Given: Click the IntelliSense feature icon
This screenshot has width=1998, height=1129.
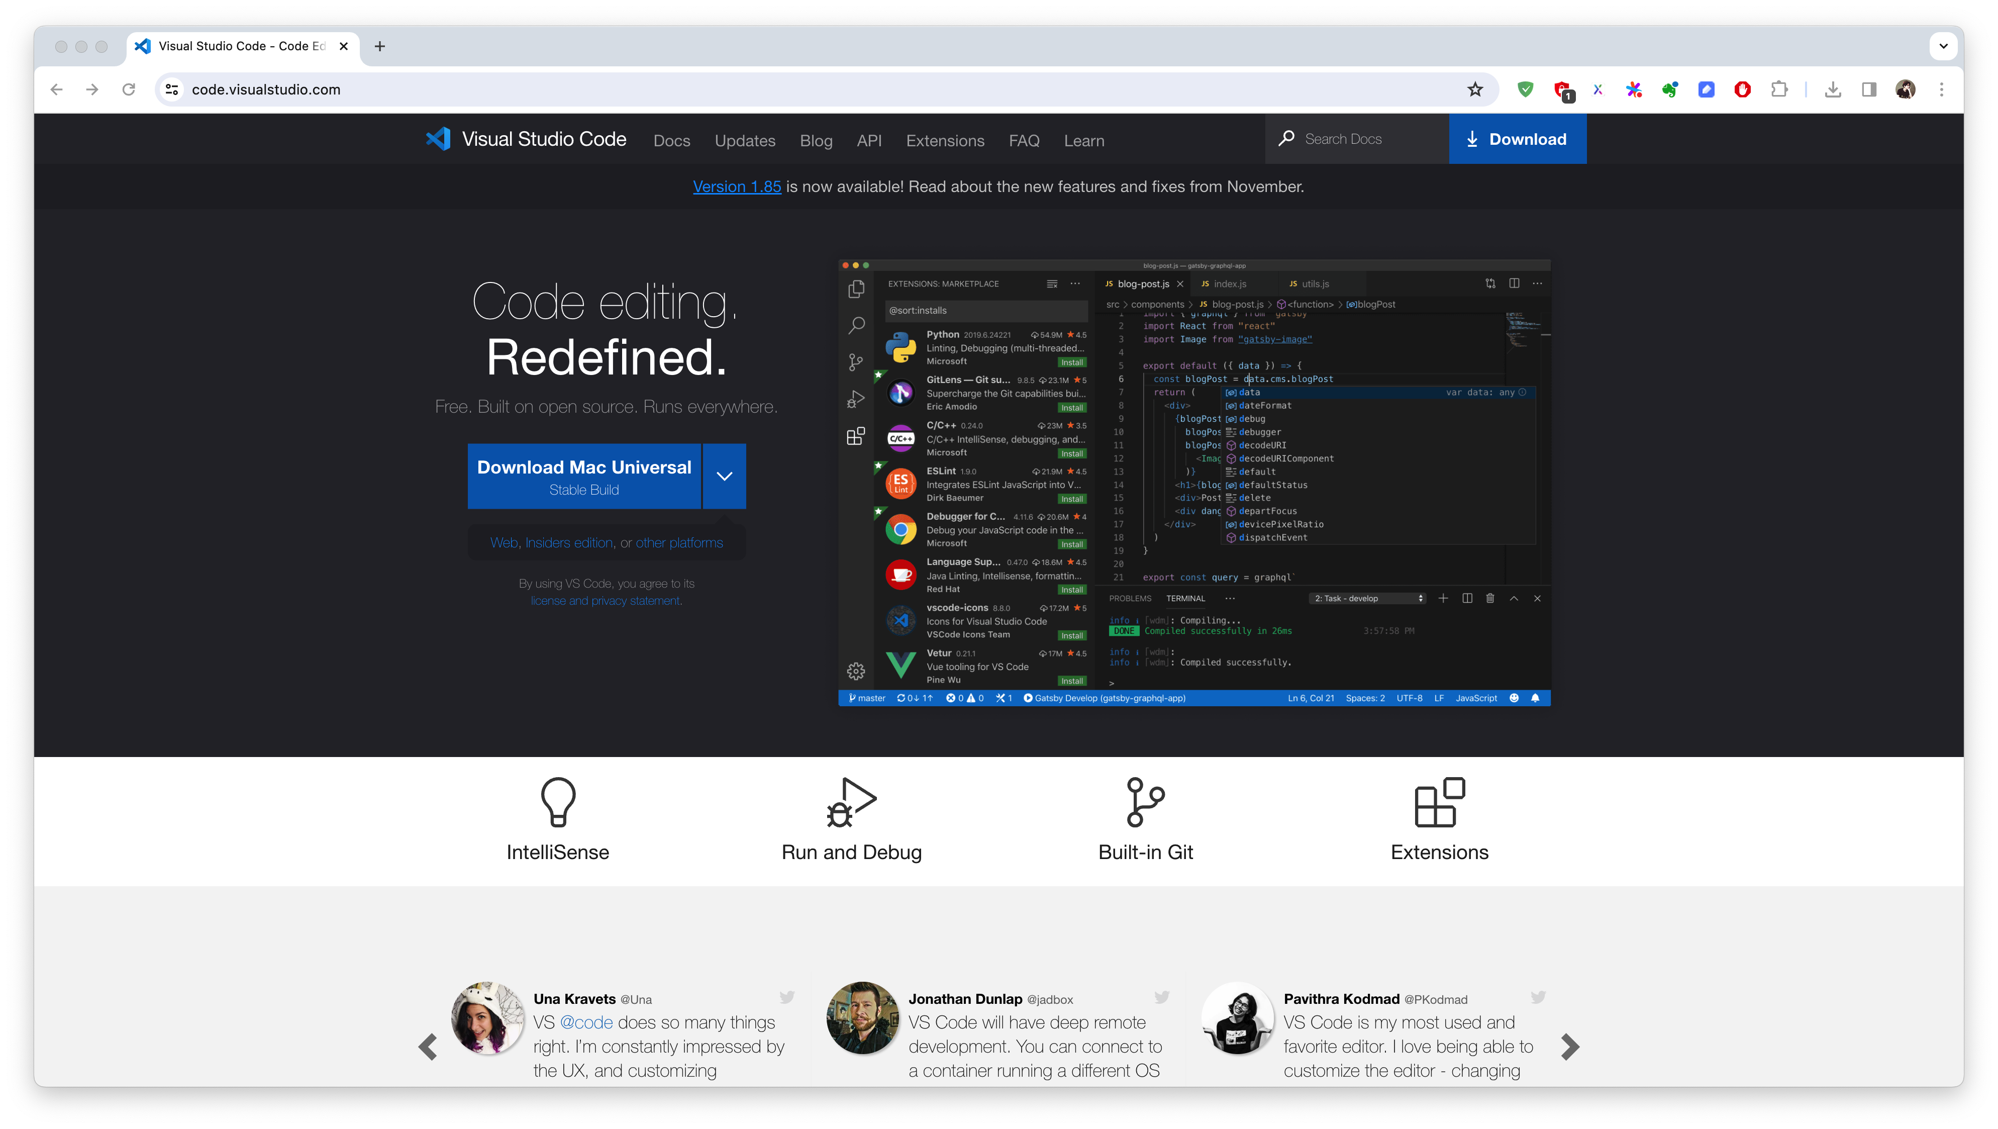Looking at the screenshot, I should [557, 801].
